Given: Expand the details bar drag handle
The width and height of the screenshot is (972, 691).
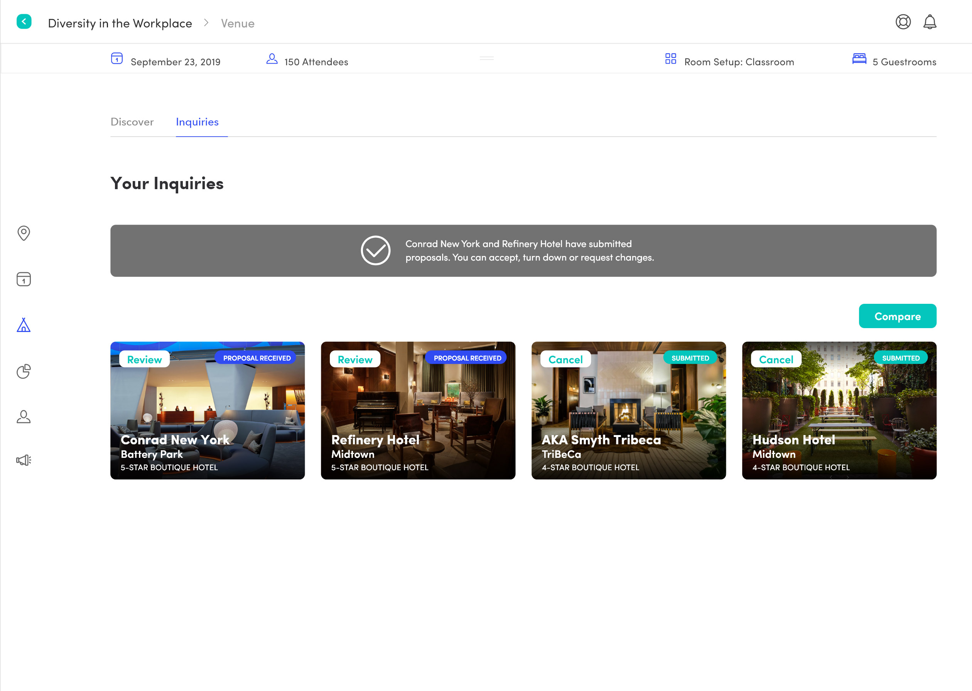Looking at the screenshot, I should [486, 58].
